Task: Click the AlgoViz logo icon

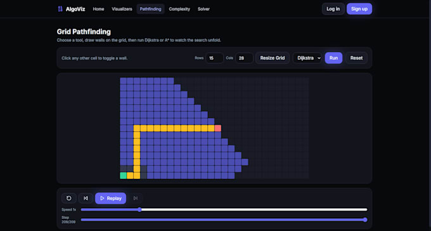Action: pos(60,9)
